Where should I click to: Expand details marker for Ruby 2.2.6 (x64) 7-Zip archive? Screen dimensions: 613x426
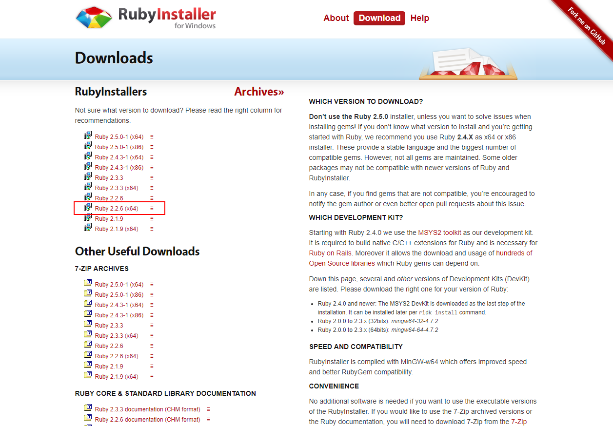coord(152,356)
